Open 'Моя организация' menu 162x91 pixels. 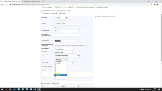pos(47,7)
